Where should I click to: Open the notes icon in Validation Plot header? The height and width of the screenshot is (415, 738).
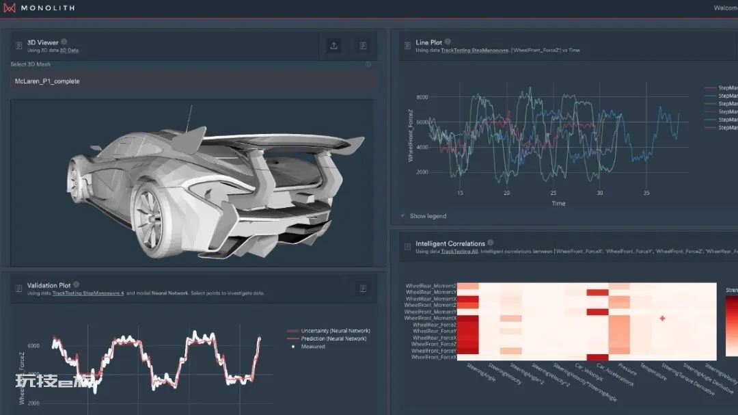(363, 289)
